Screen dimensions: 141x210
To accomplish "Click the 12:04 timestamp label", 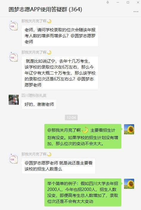I will 71,117.
